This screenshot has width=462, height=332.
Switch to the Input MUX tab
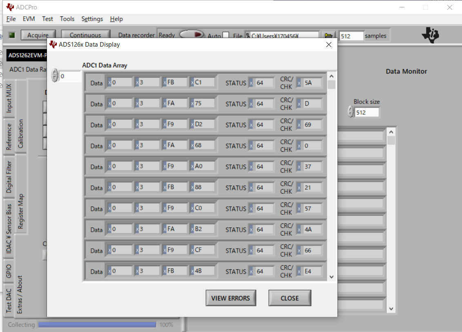(9, 98)
